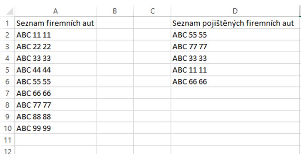
Task: Click empty cell B4
Action: point(115,58)
